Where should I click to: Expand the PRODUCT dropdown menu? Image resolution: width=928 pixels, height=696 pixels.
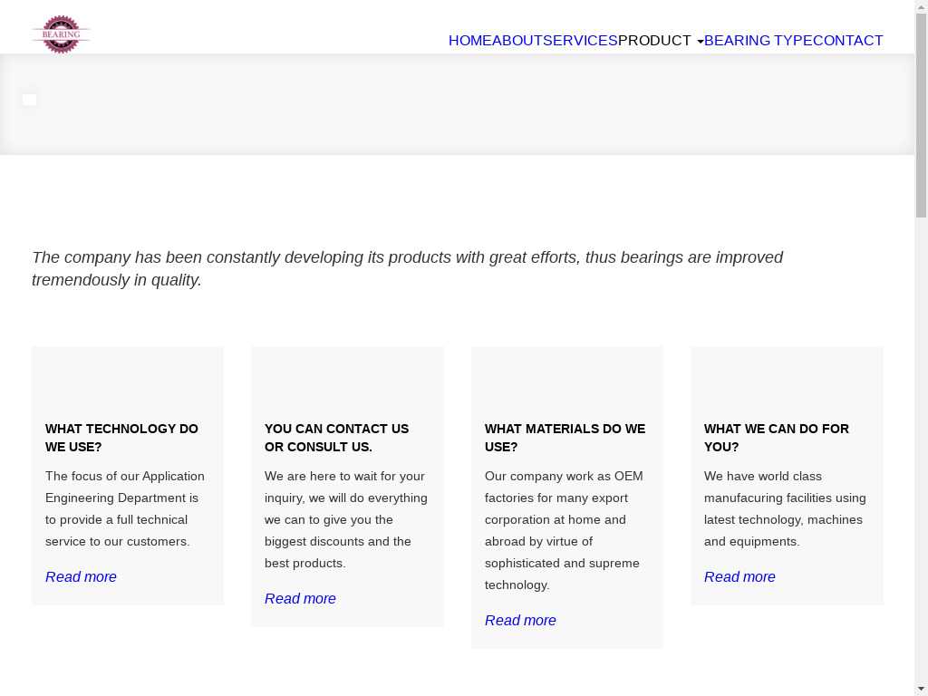661,41
